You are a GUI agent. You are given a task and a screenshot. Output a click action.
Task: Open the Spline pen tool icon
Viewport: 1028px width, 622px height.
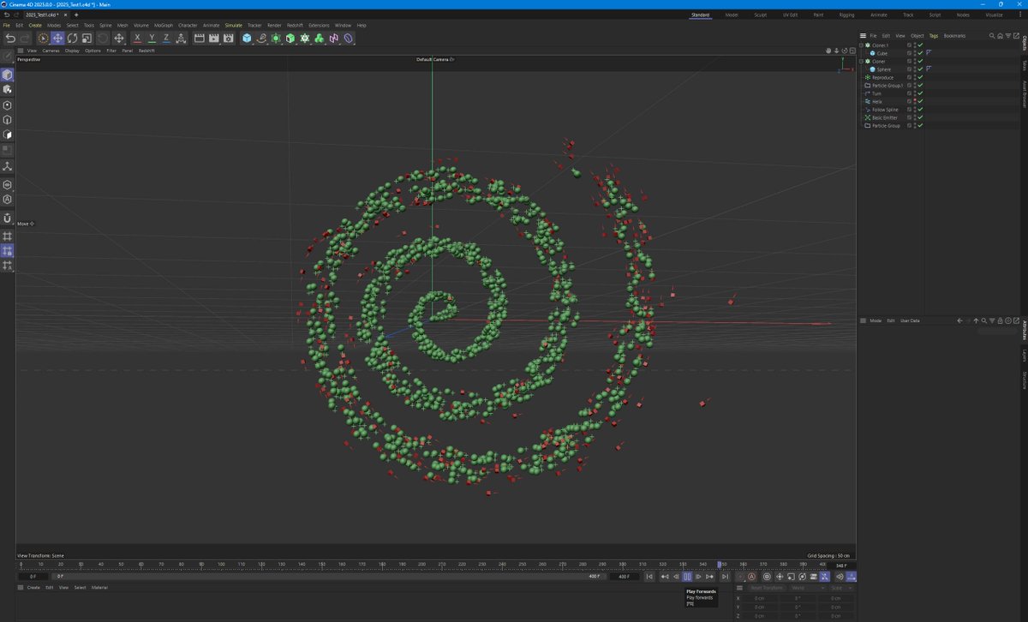(261, 39)
